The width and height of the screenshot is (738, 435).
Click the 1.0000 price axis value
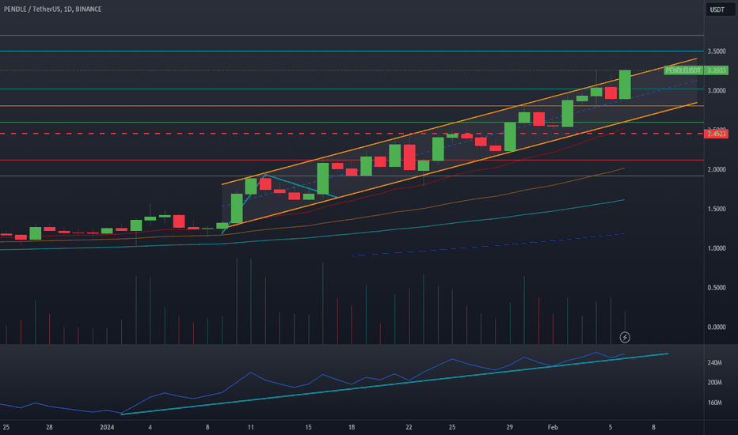[717, 248]
